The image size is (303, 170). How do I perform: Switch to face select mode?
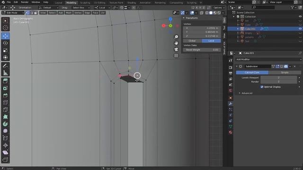(36, 13)
